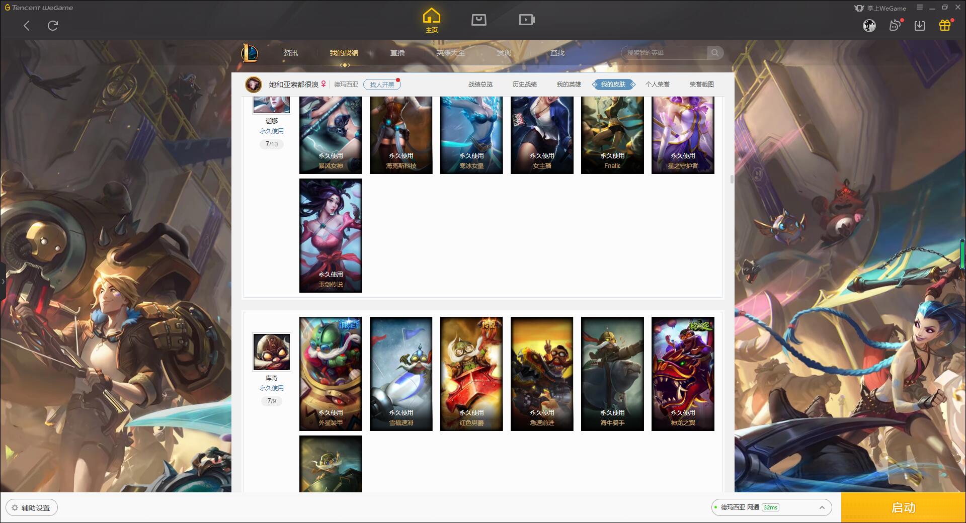
Task: Click the skin list vertical scrollbar
Action: pos(732,179)
